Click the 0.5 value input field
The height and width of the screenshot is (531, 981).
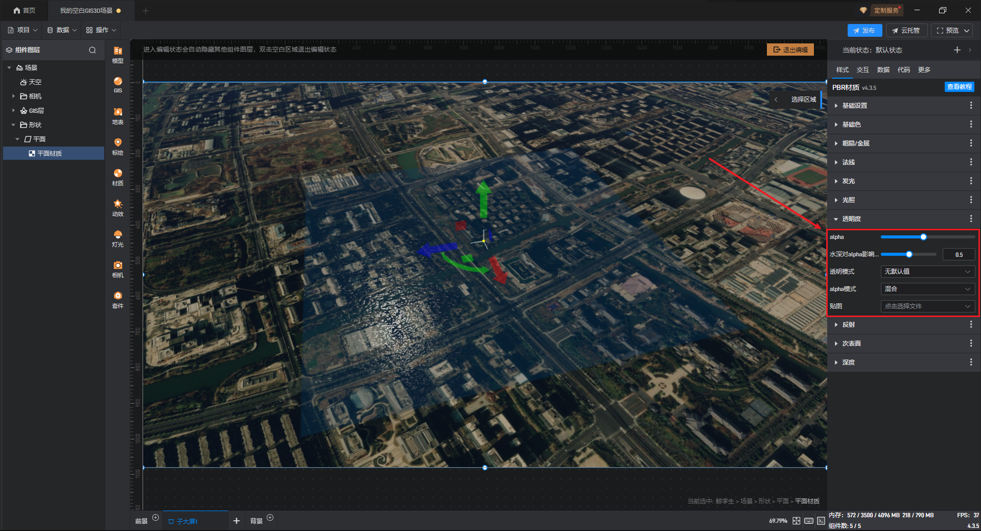959,254
